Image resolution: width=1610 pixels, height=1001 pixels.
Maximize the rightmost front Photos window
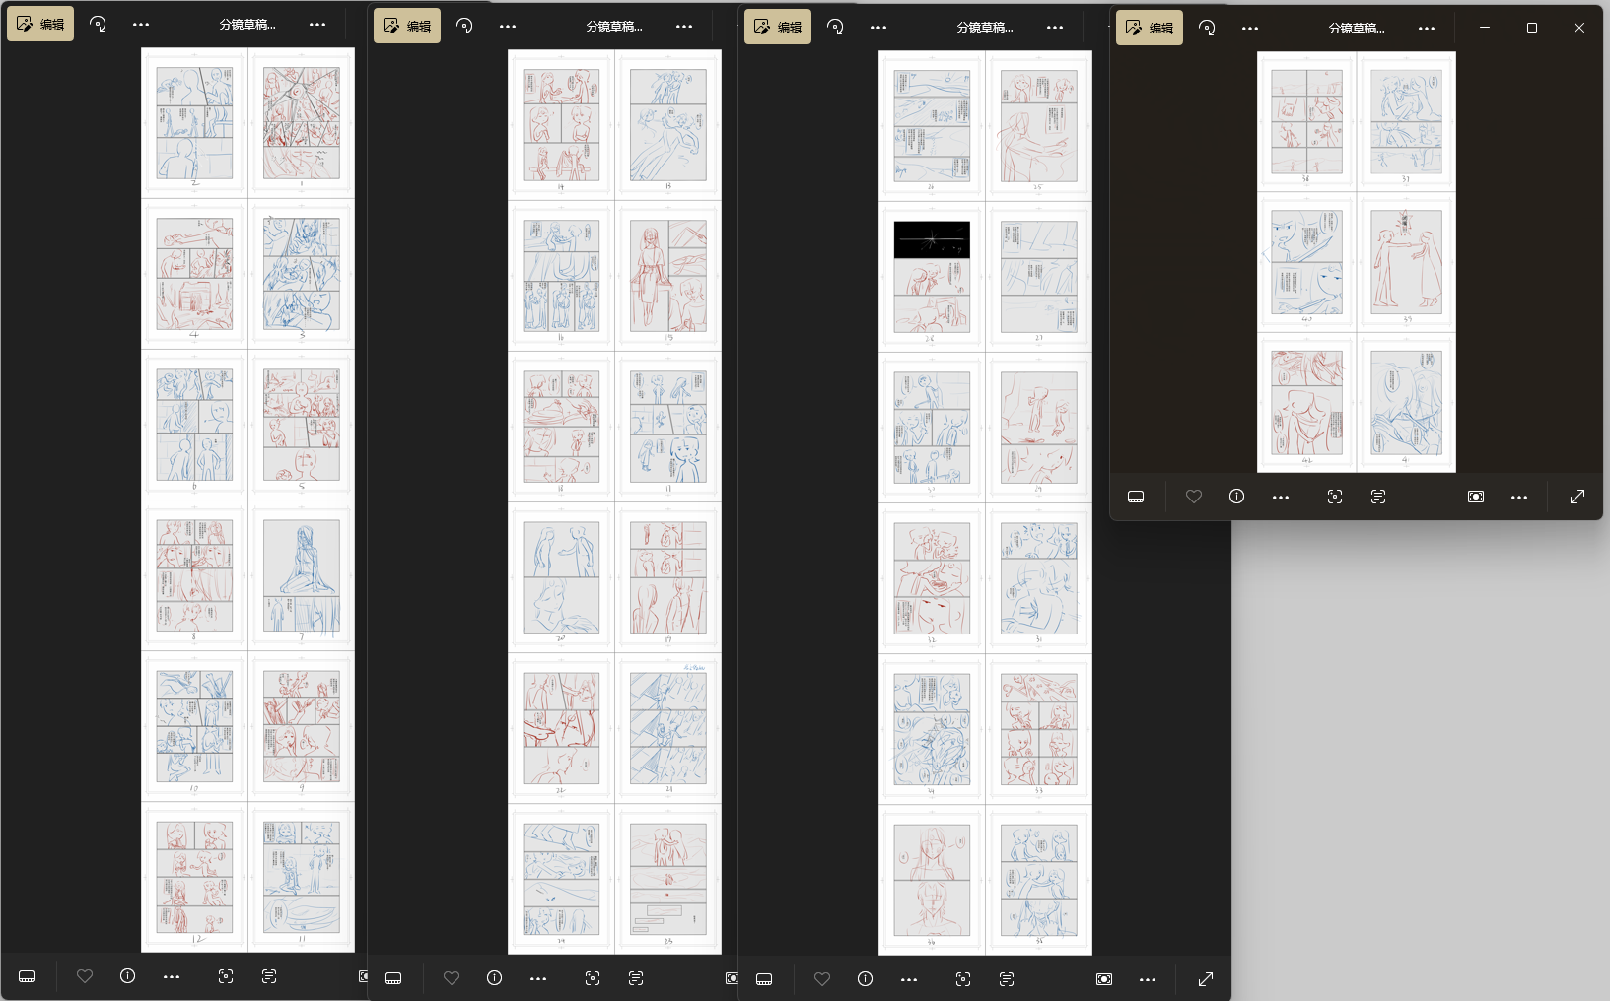click(x=1532, y=28)
